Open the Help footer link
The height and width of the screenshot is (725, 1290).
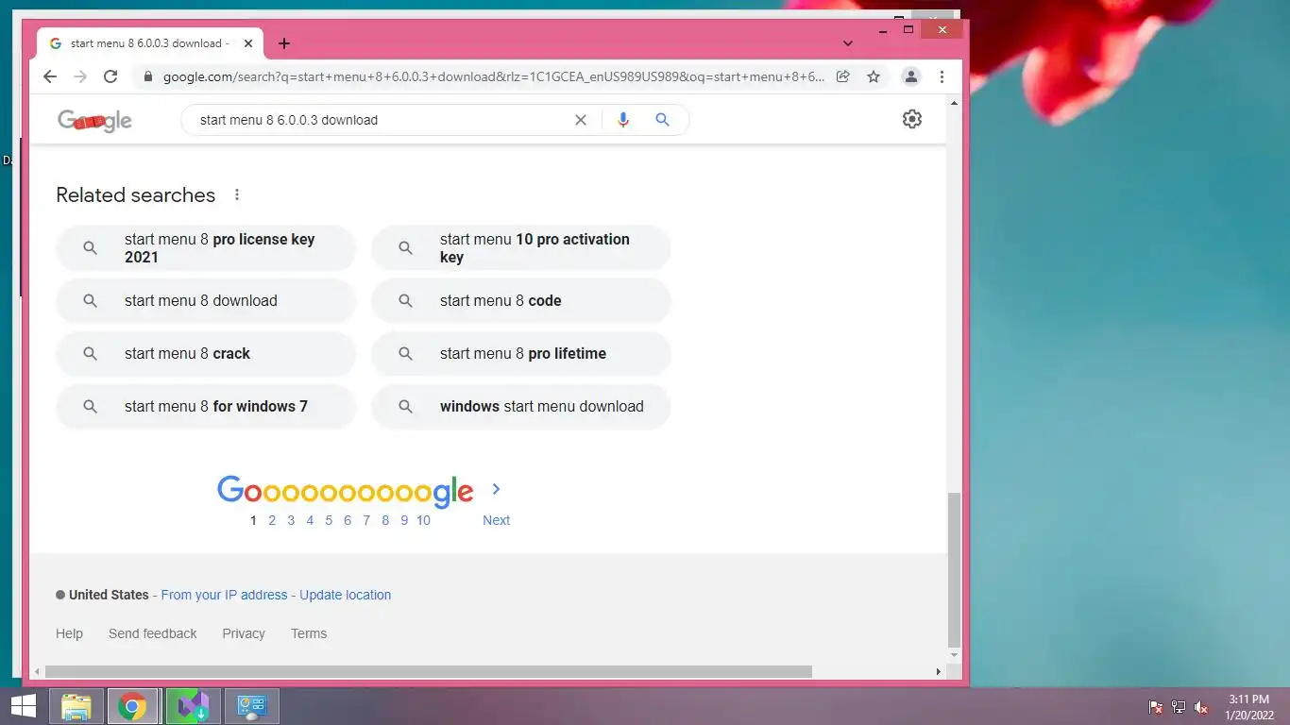pyautogui.click(x=69, y=633)
